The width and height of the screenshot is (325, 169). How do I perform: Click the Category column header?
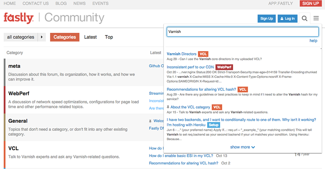point(15,53)
